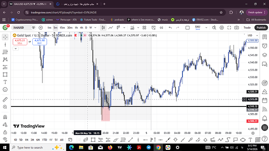Open the indicator templates grid

[x=145, y=28]
